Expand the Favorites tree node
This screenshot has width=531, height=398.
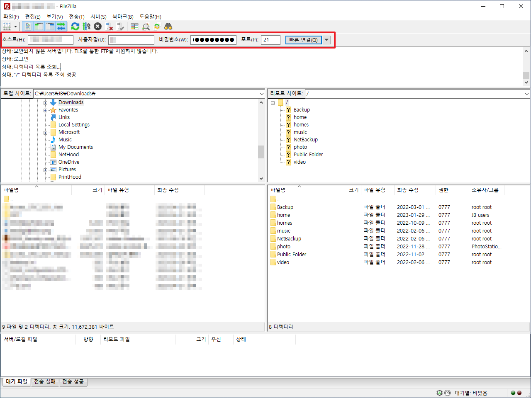point(46,110)
